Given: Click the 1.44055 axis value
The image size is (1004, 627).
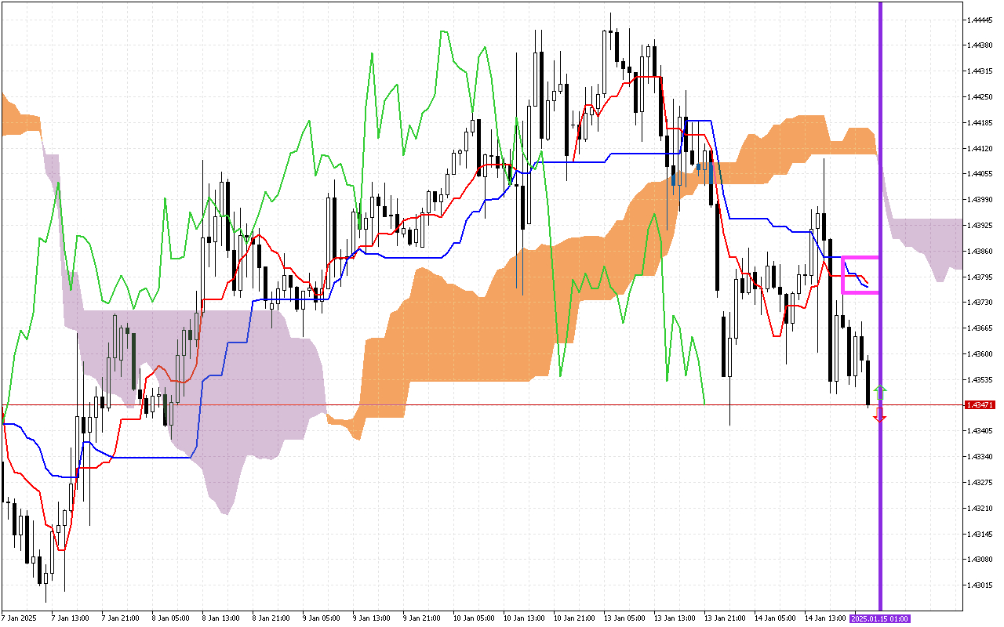Looking at the screenshot, I should (x=980, y=174).
